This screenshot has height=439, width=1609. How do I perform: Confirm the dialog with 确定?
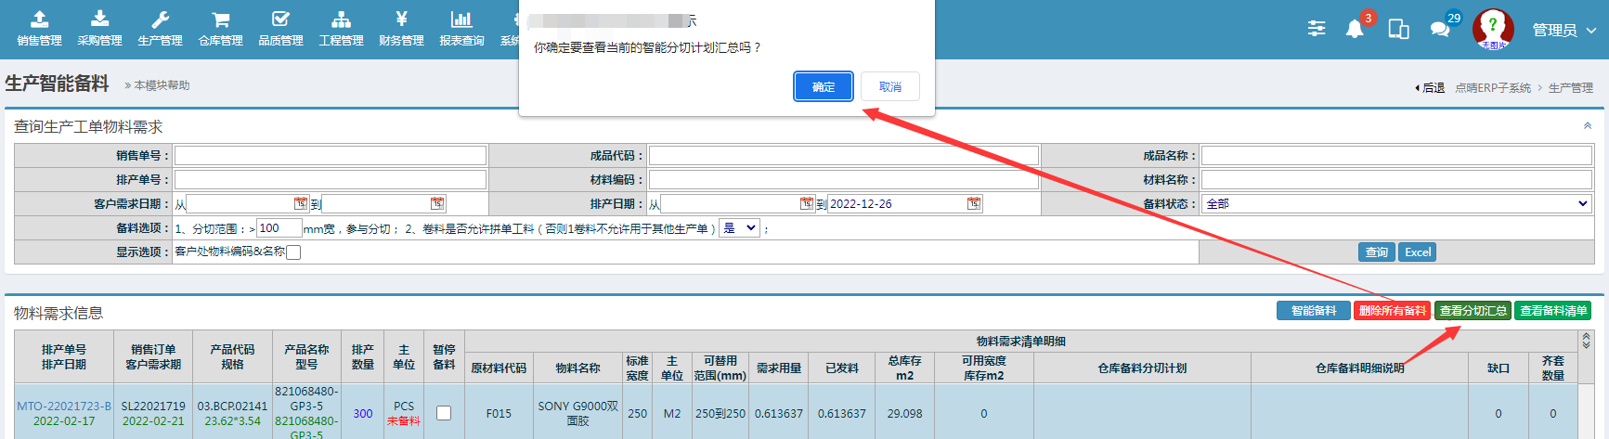823,86
